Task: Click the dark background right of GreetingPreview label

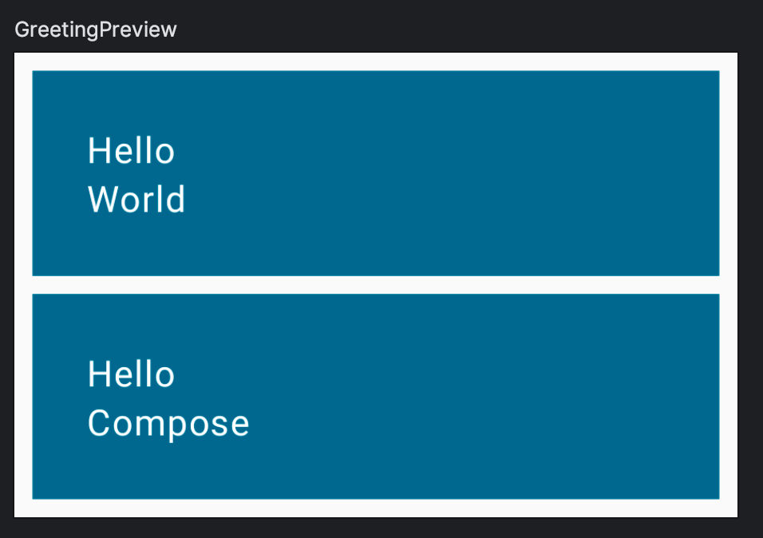Action: pos(479,29)
